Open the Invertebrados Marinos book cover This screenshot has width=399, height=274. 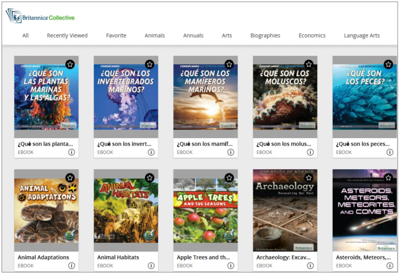pos(126,97)
